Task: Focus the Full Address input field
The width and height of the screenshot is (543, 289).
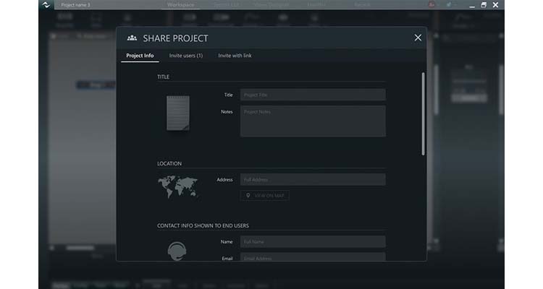Action: click(313, 179)
